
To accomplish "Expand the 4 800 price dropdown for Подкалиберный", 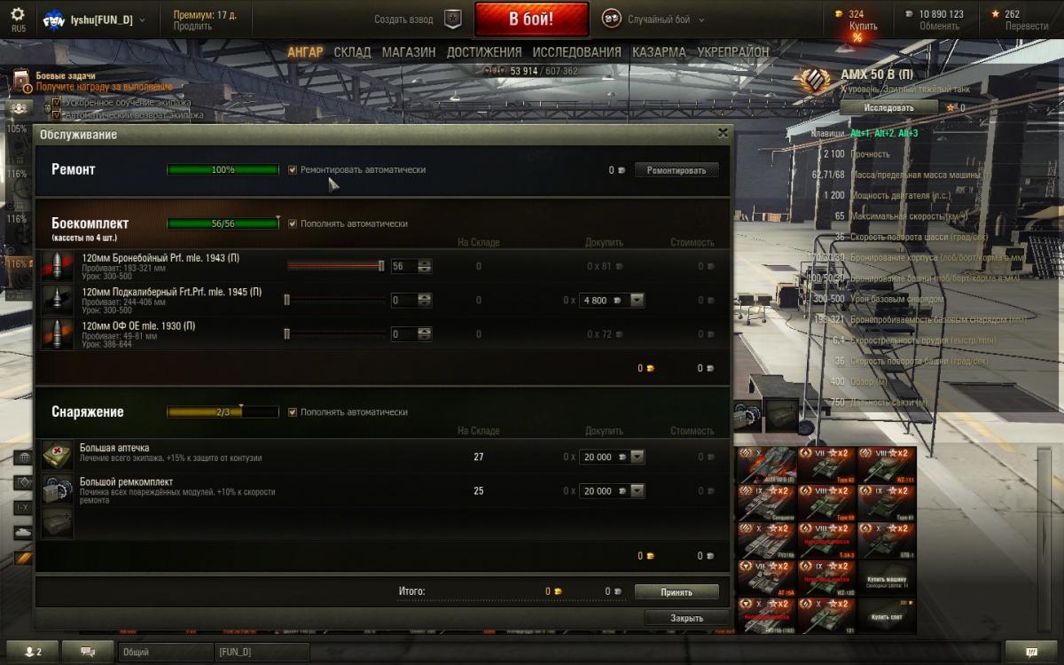I will (637, 301).
